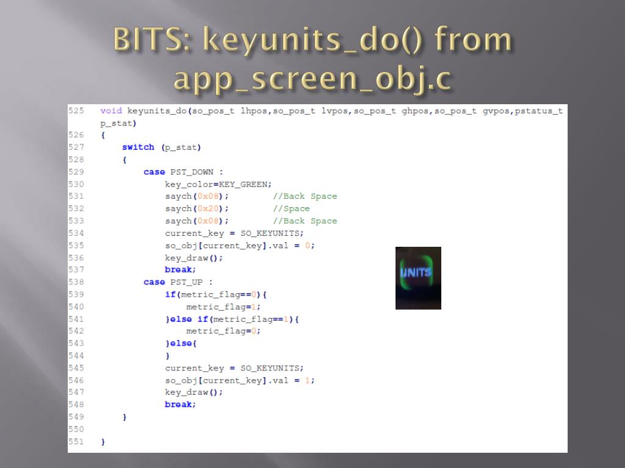Click 'saych(0x20);' code on line 532
Image resolution: width=625 pixels, height=468 pixels.
tap(197, 208)
